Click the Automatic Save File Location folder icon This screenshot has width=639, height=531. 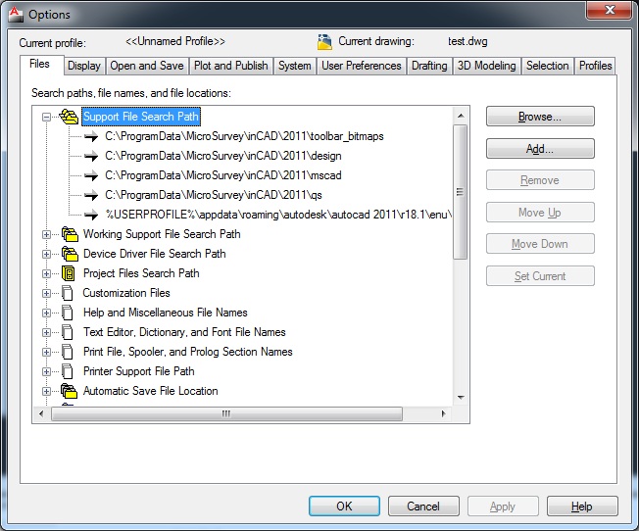(x=69, y=391)
